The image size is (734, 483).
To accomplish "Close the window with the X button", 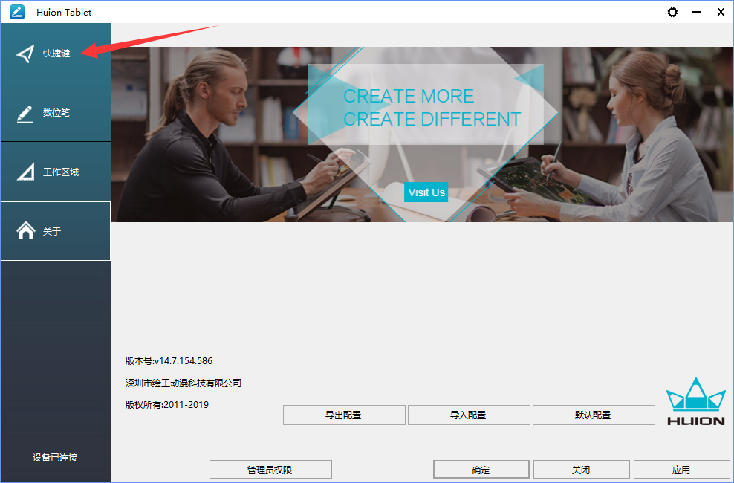I will (x=721, y=12).
